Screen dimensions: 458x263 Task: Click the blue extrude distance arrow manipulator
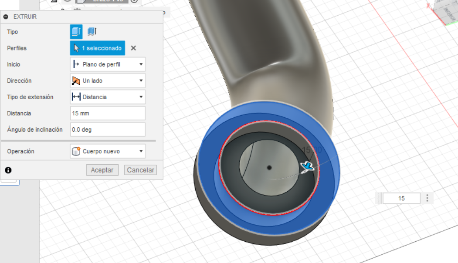pyautogui.click(x=307, y=167)
